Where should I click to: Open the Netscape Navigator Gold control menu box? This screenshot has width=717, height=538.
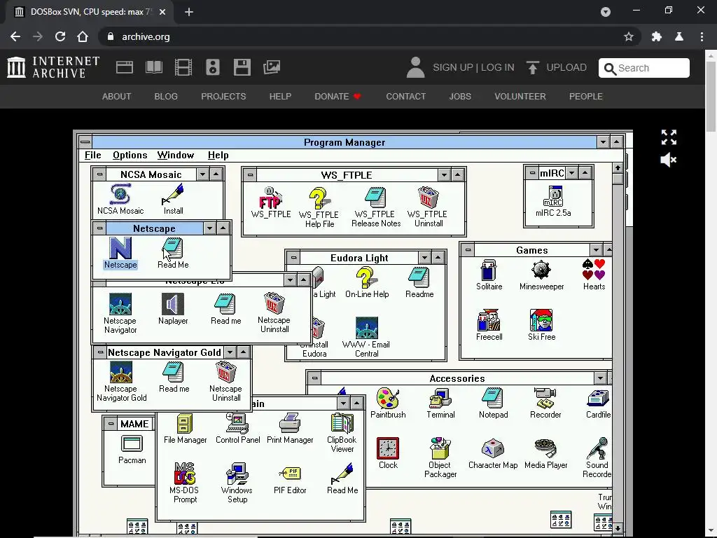click(x=99, y=352)
